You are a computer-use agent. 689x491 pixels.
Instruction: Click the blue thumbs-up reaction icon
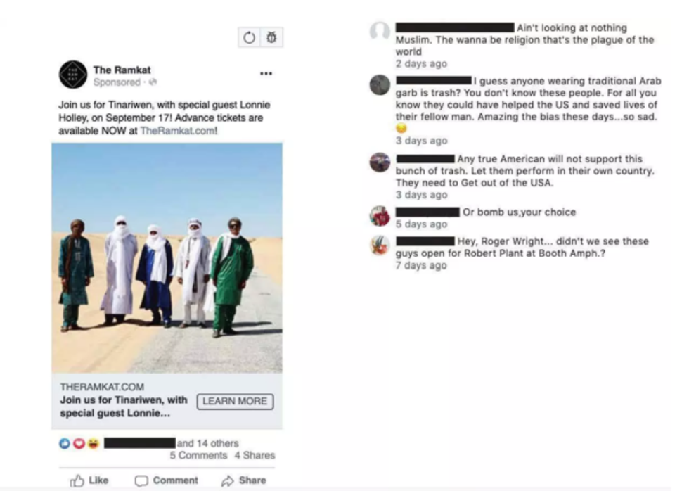pyautogui.click(x=65, y=444)
